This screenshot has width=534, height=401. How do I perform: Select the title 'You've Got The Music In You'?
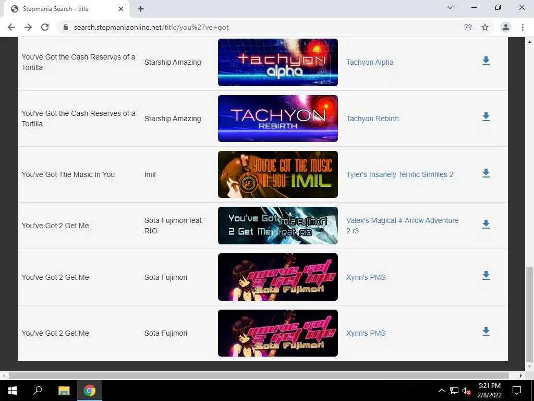coord(68,174)
